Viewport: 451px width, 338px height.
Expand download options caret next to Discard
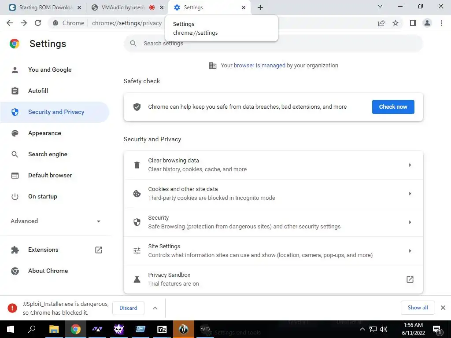pos(155,308)
